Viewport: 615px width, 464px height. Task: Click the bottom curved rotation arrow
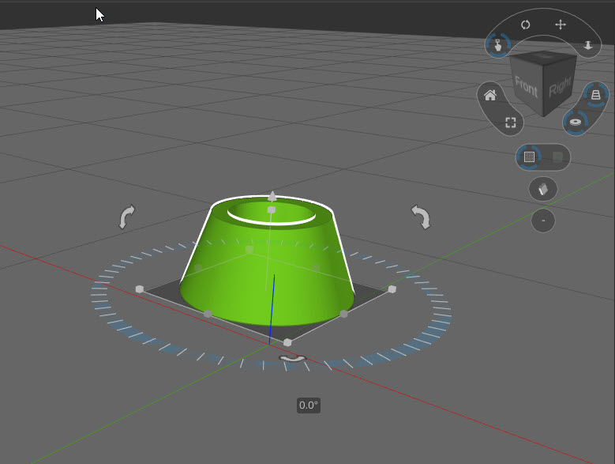[x=292, y=358]
